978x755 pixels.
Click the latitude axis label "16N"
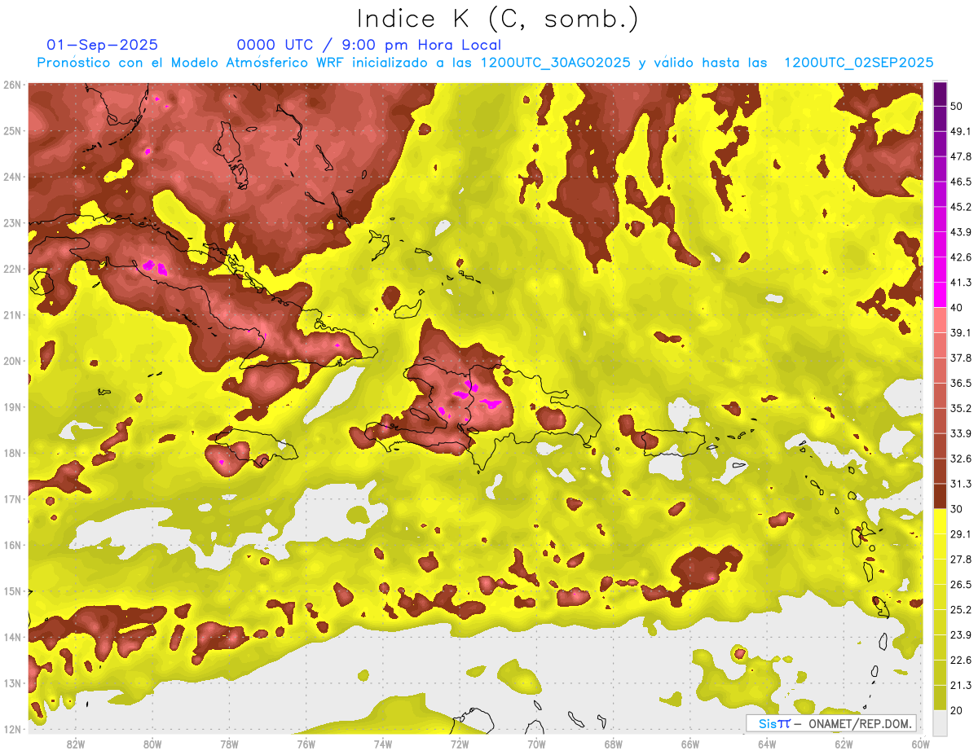11,545
